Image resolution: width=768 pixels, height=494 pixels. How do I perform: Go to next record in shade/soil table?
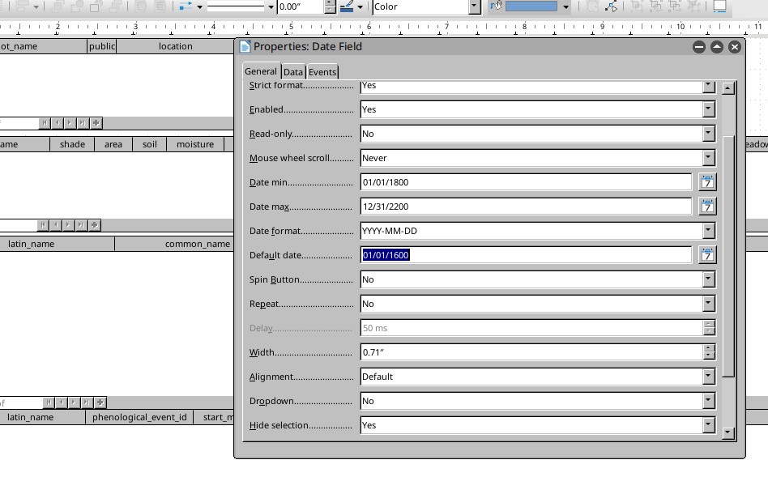point(69,225)
